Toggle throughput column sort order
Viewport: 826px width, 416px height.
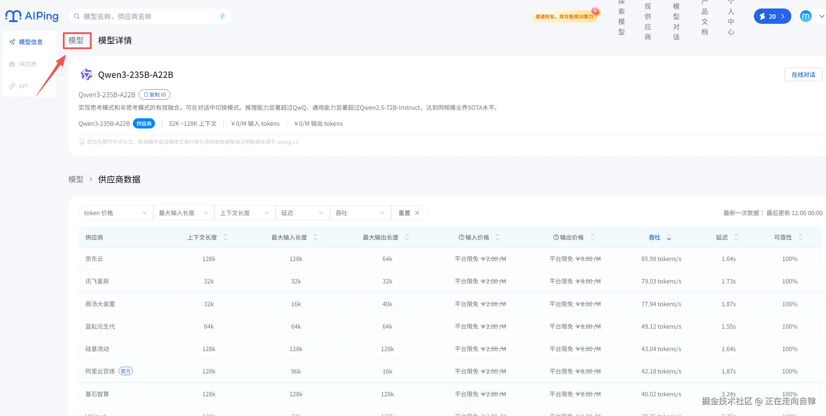click(x=669, y=237)
